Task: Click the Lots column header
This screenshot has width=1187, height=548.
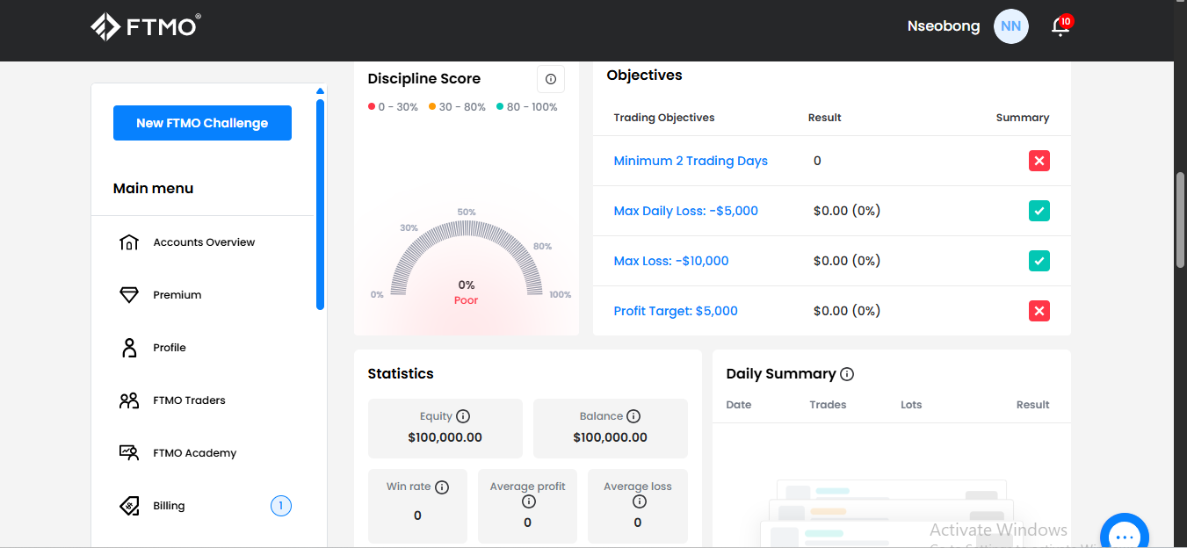Action: click(x=911, y=405)
